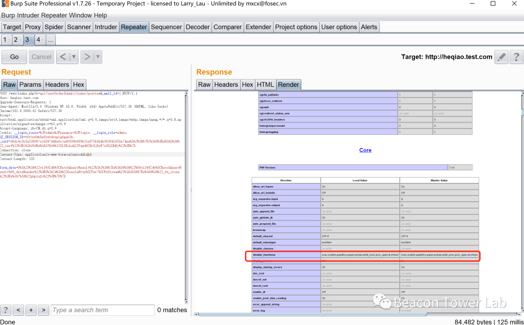Switch to the Comparer tab

228,27
